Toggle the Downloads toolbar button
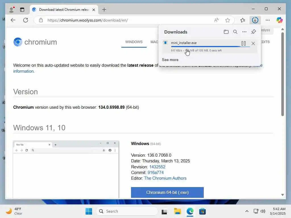The width and height of the screenshot is (291, 218). [x=255, y=20]
